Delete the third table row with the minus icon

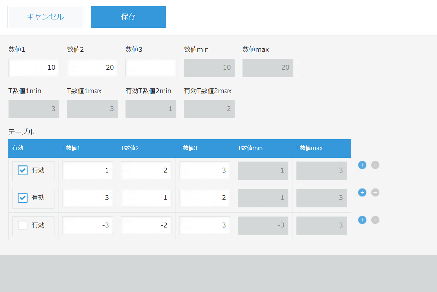[x=375, y=220]
